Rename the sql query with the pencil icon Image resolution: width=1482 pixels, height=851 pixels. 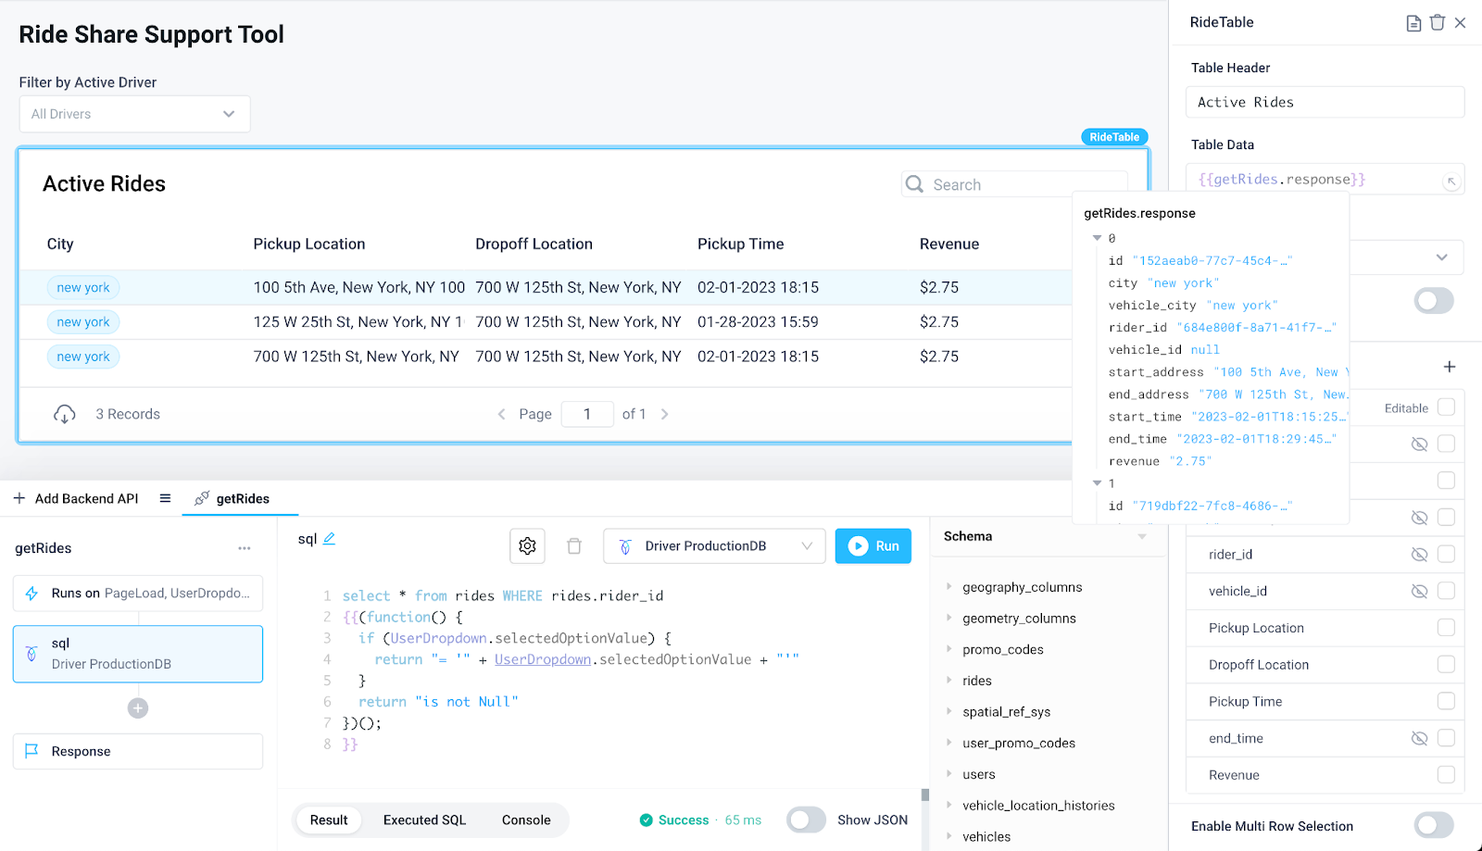[x=331, y=537]
